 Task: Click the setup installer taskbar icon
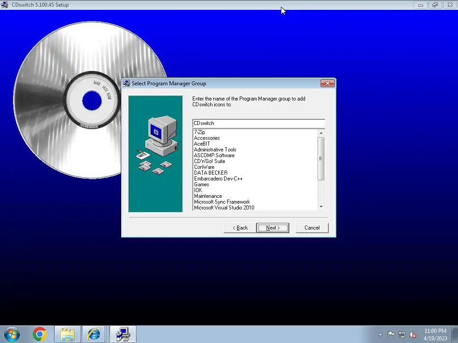click(123, 334)
